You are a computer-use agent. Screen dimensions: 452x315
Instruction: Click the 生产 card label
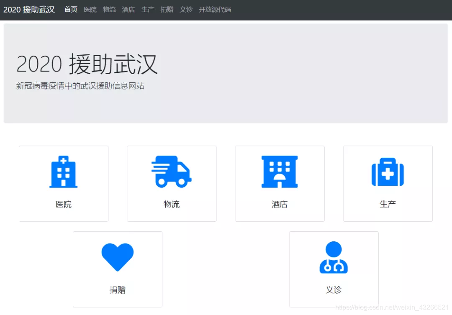coord(388,204)
